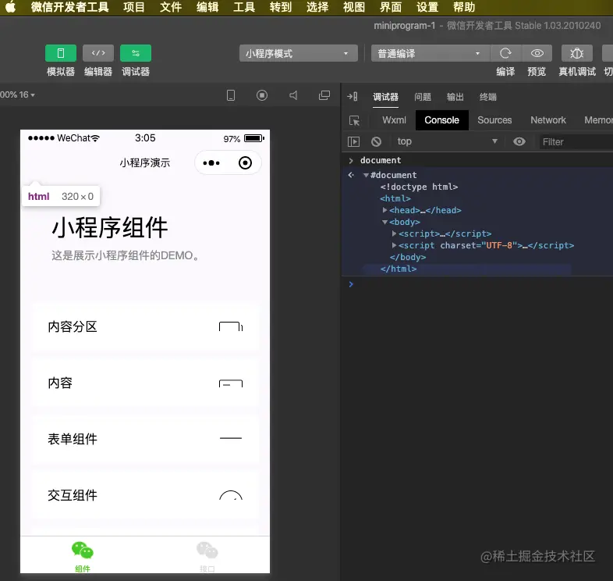Open the 视图 menu
The height and width of the screenshot is (581, 613).
pyautogui.click(x=354, y=7)
